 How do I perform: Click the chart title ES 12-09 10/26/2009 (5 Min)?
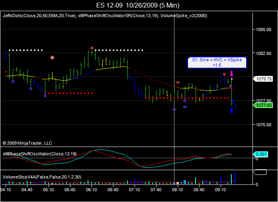[x=138, y=5]
